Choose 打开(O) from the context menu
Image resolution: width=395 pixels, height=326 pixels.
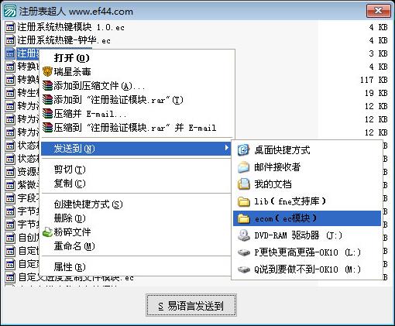[x=71, y=57]
